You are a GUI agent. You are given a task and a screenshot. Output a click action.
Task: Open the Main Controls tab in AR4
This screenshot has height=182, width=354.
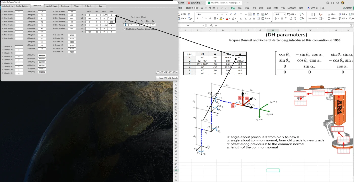(x=7, y=6)
